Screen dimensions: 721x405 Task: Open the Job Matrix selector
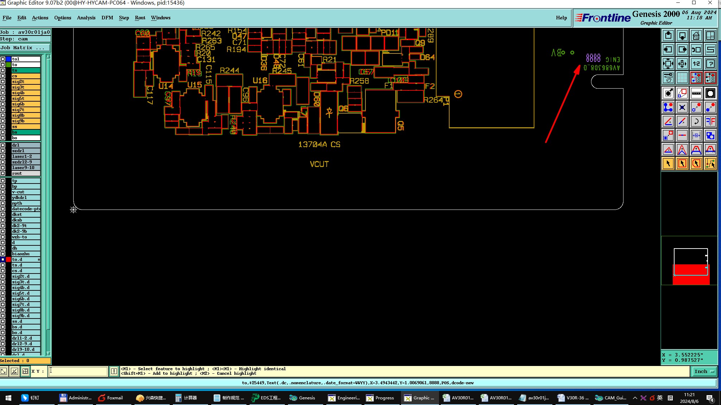25,47
